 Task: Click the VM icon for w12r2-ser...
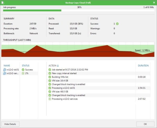point(5,73)
